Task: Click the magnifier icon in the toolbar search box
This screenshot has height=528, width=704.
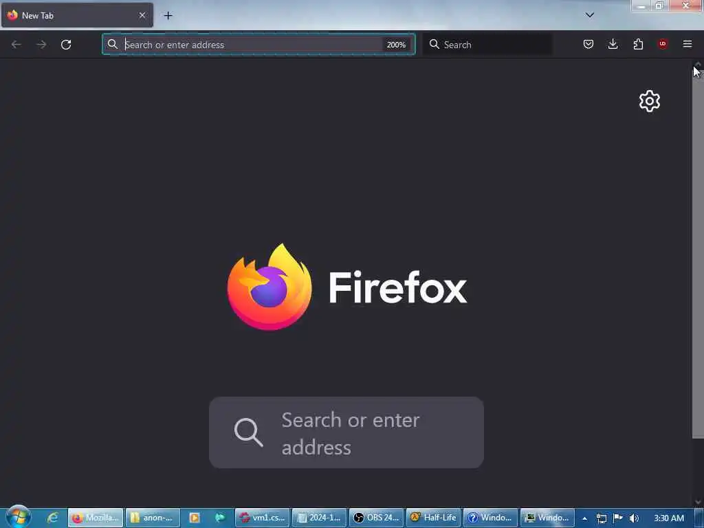Action: (434, 44)
